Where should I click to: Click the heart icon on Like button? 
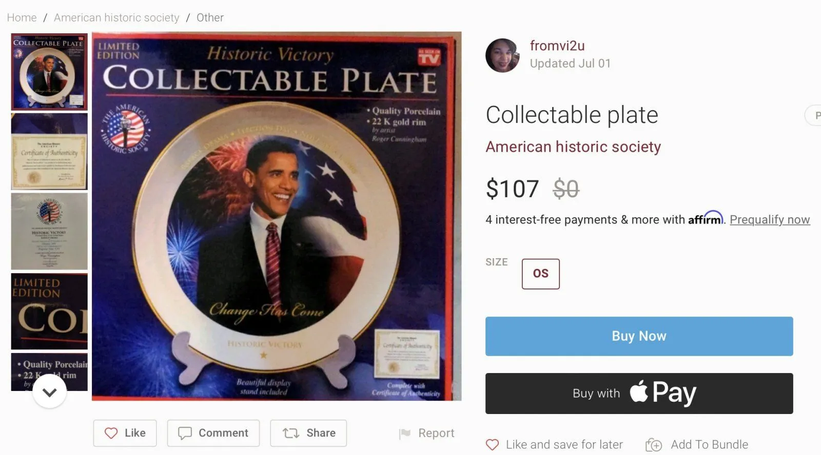click(111, 433)
